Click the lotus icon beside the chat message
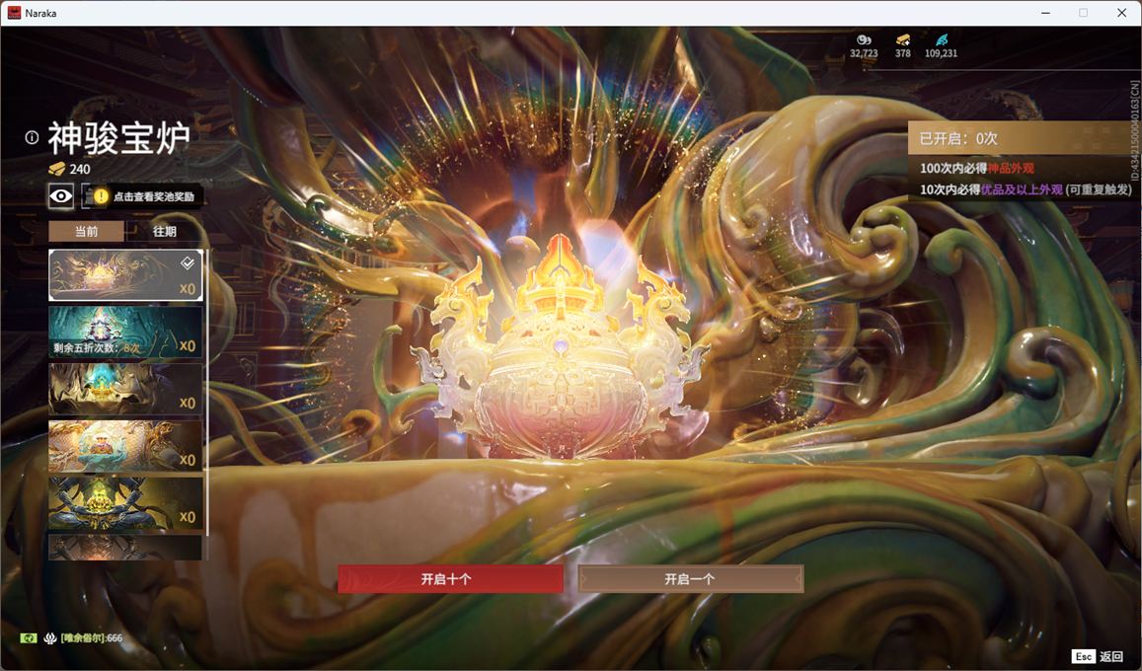Viewport: 1142px width, 671px height. [x=50, y=638]
